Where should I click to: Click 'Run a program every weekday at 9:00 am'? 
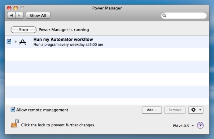click(68, 45)
